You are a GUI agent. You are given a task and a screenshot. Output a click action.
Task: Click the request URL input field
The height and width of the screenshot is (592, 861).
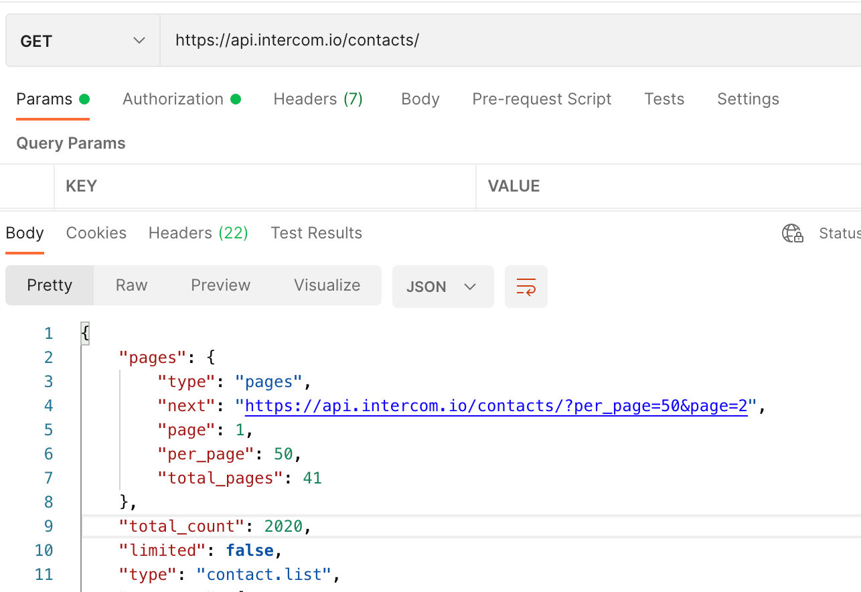click(510, 41)
